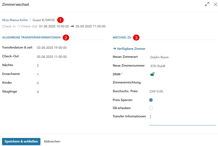Screen dimensions: 218x146
Task: Click red annotation marker 2
Action: point(66,37)
